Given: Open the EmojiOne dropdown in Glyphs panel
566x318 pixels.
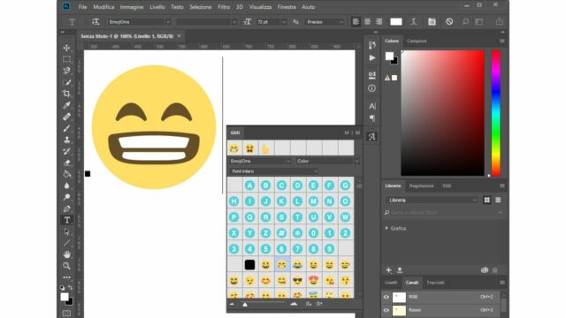Looking at the screenshot, I should [x=260, y=161].
